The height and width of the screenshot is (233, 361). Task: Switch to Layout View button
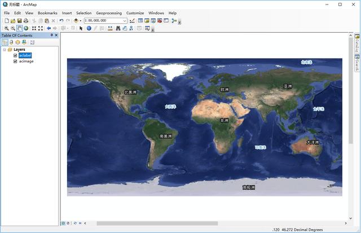(x=68, y=223)
